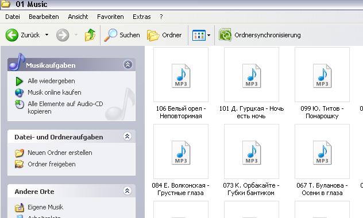363x218 pixels.
Task: Click the Ordnersynchronisierung label
Action: [268, 35]
